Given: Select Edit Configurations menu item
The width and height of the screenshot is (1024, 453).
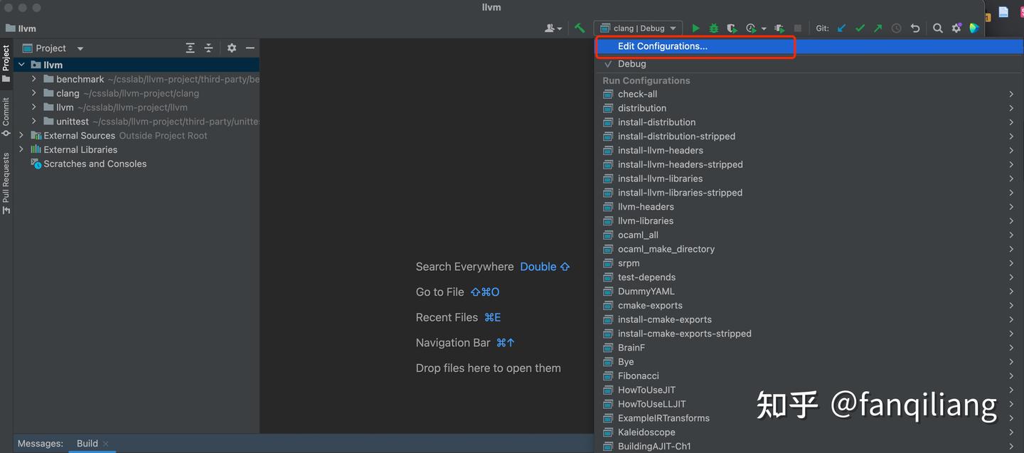Looking at the screenshot, I should point(662,46).
